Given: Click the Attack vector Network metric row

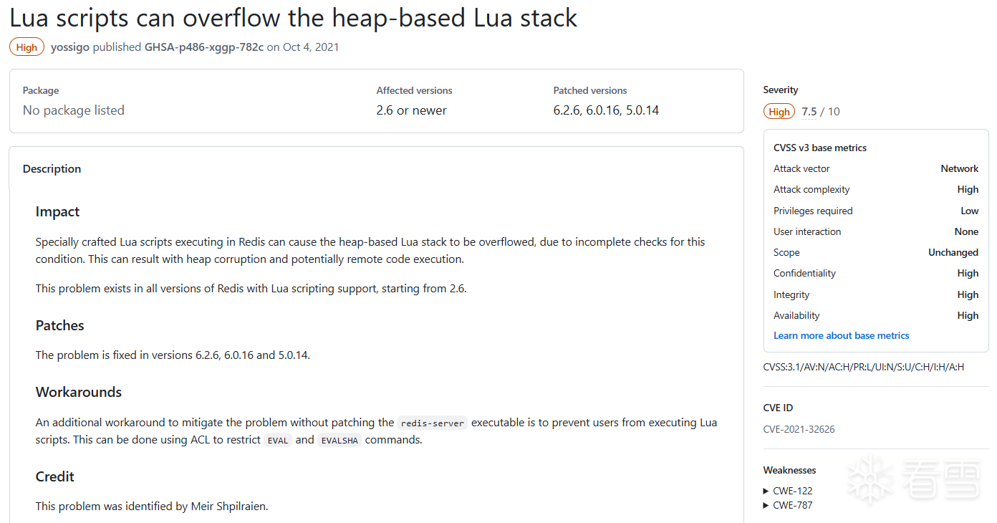Looking at the screenshot, I should [876, 168].
